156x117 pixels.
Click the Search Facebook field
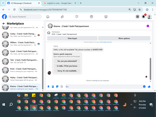coord(25,17)
